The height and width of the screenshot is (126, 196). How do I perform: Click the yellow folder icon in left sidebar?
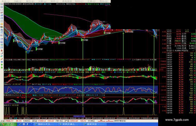(2, 24)
